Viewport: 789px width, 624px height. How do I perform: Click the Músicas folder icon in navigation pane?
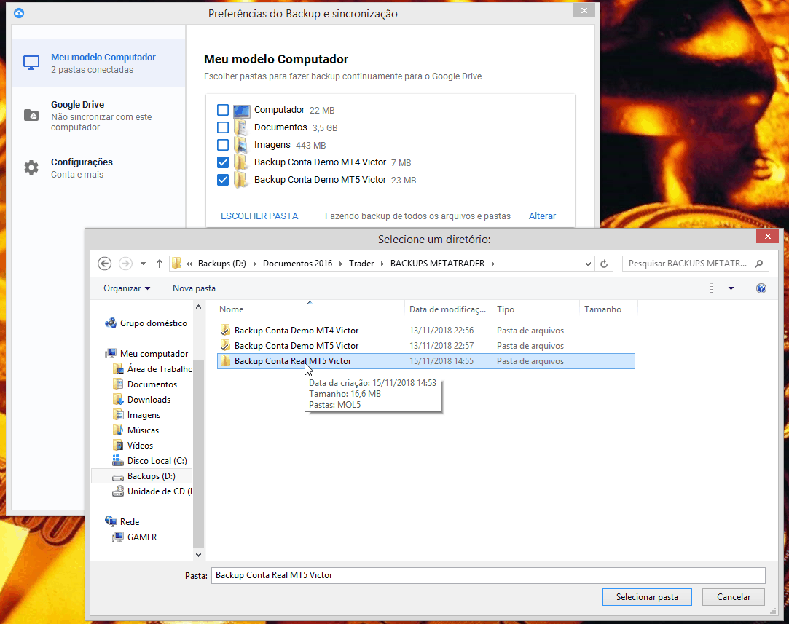pos(118,430)
